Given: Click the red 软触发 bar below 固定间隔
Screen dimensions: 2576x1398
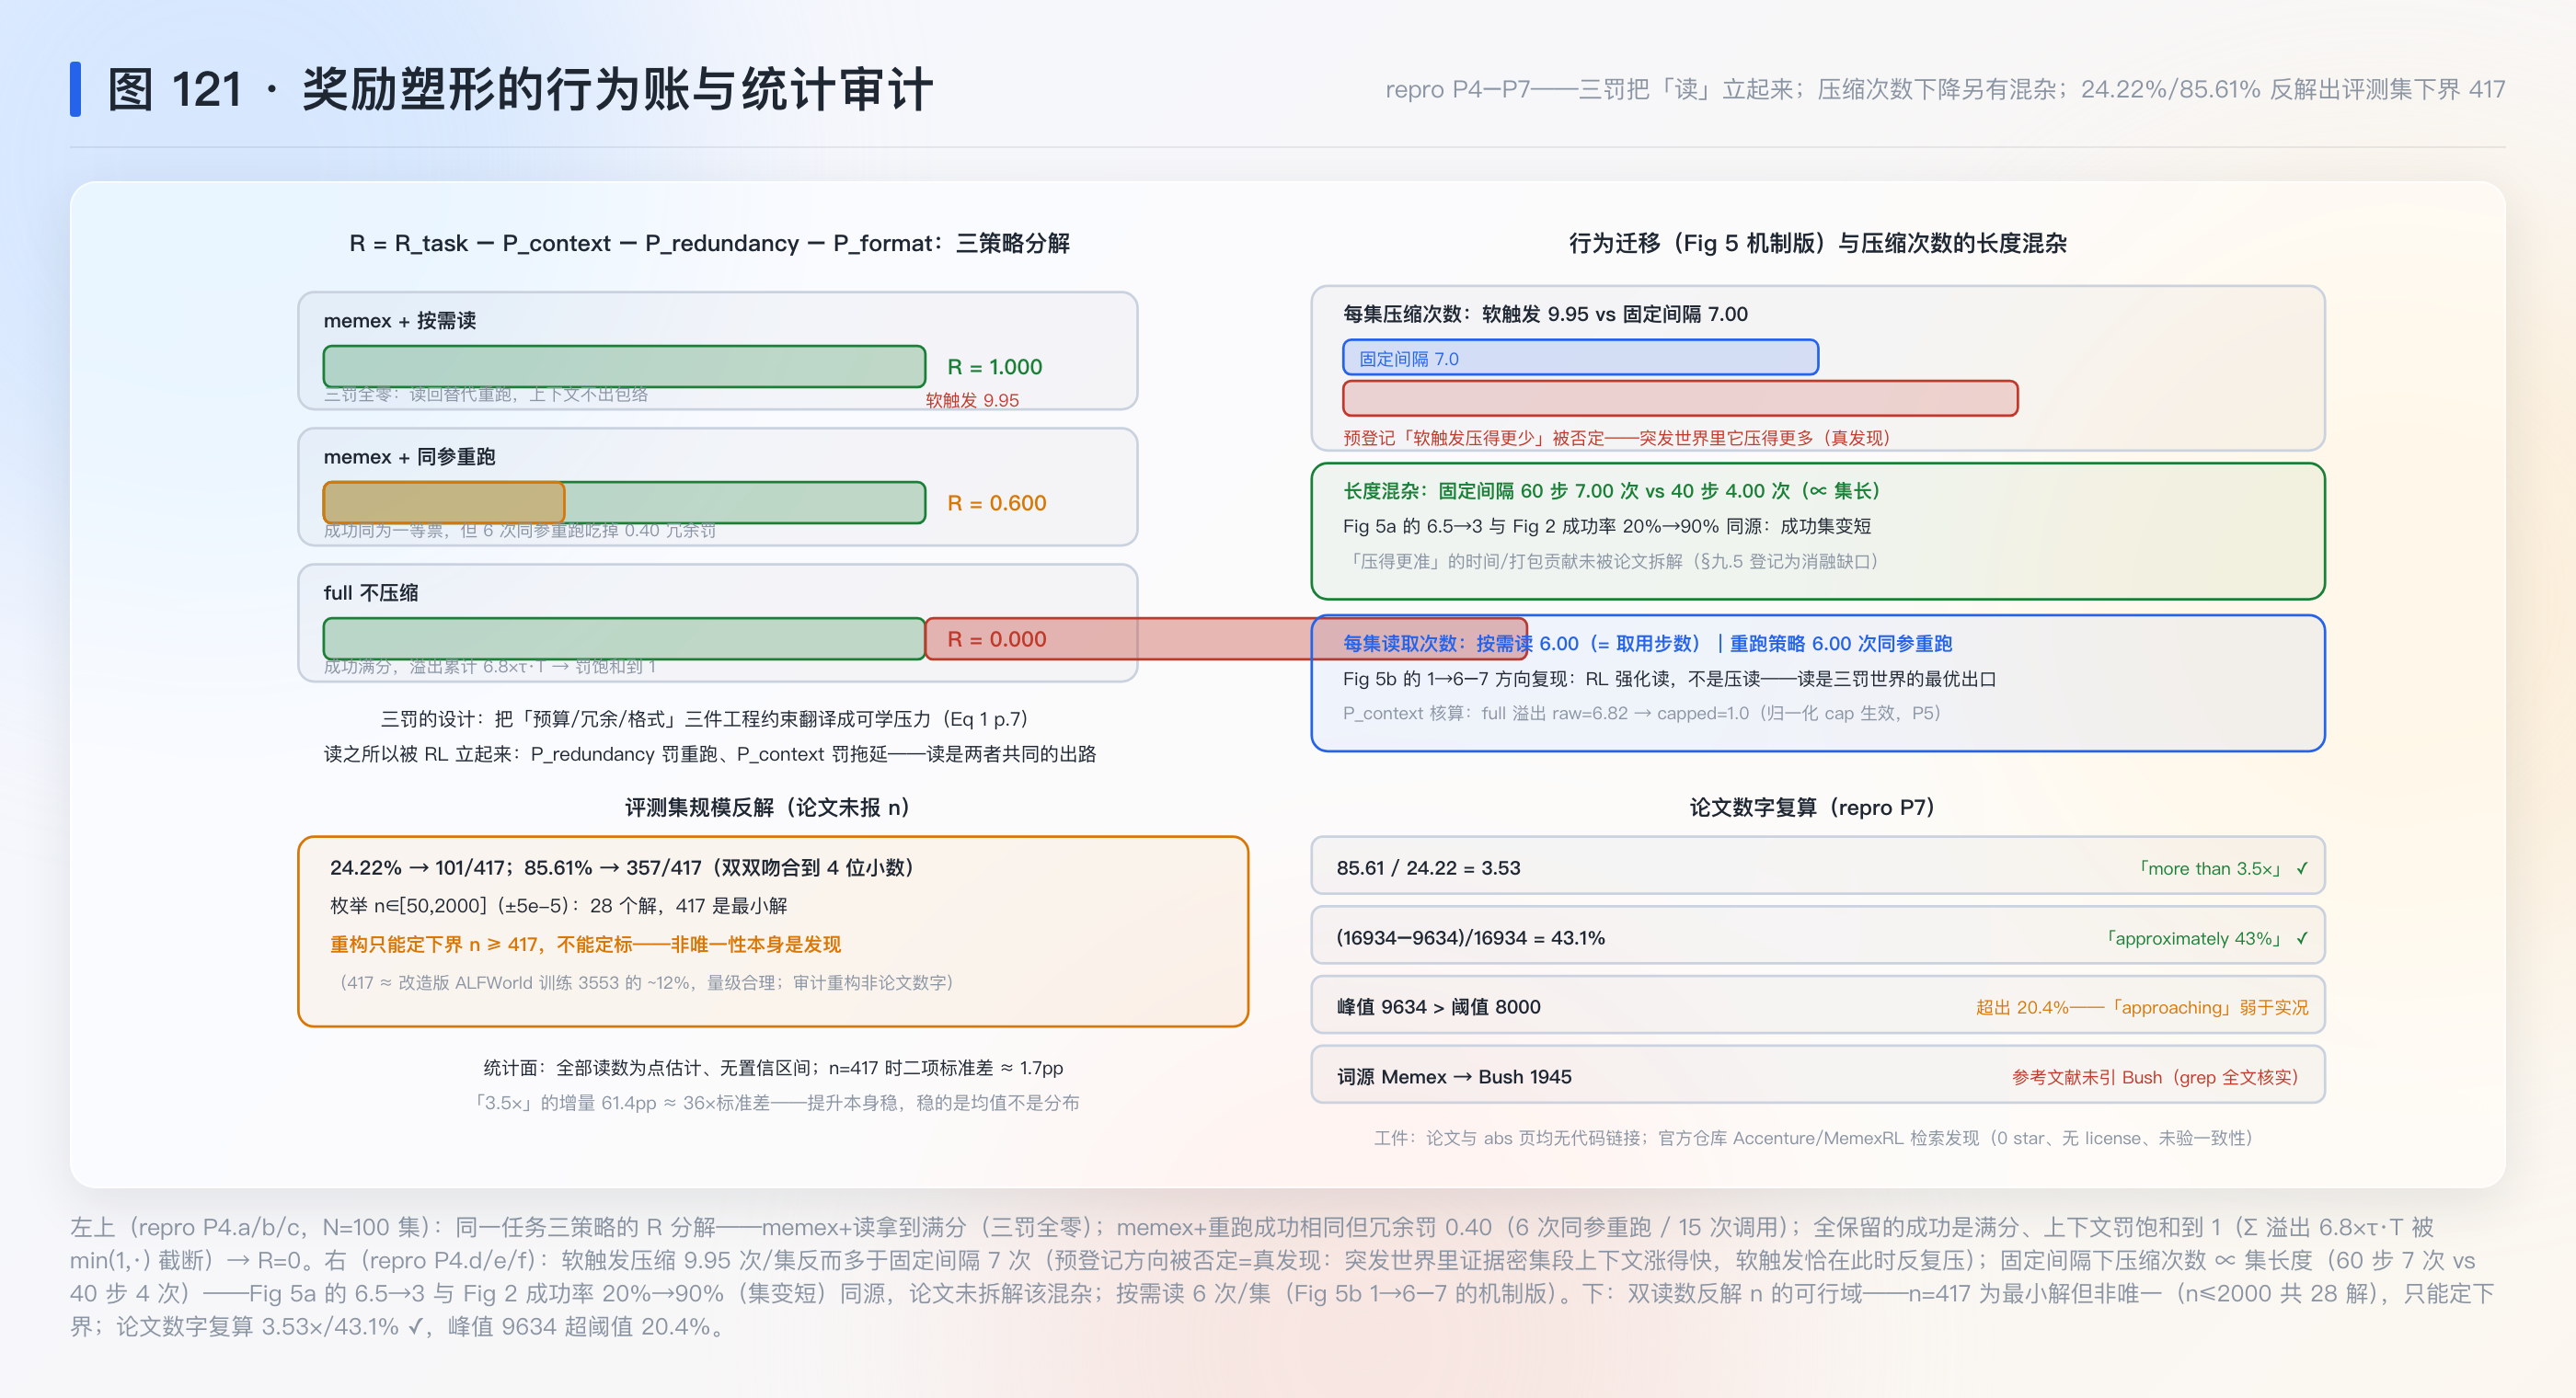Looking at the screenshot, I should [1680, 398].
